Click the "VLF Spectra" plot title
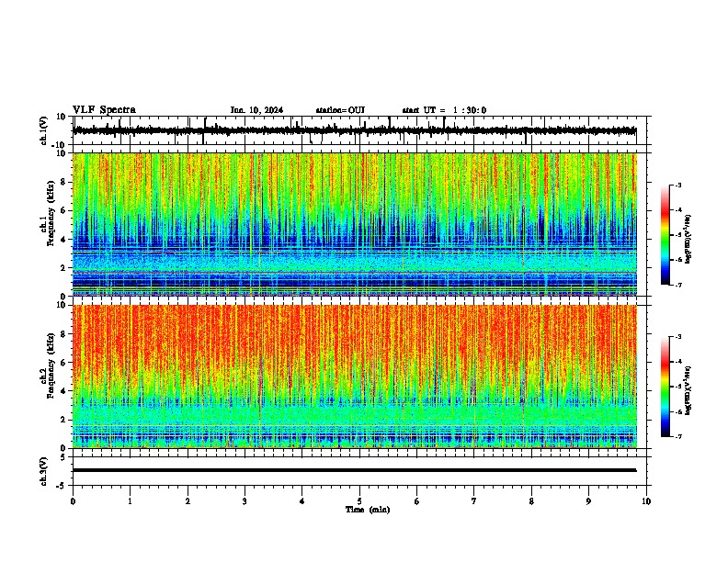 [x=104, y=110]
